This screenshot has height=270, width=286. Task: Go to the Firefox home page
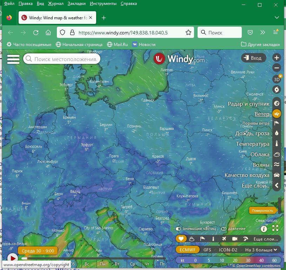click(x=48, y=33)
